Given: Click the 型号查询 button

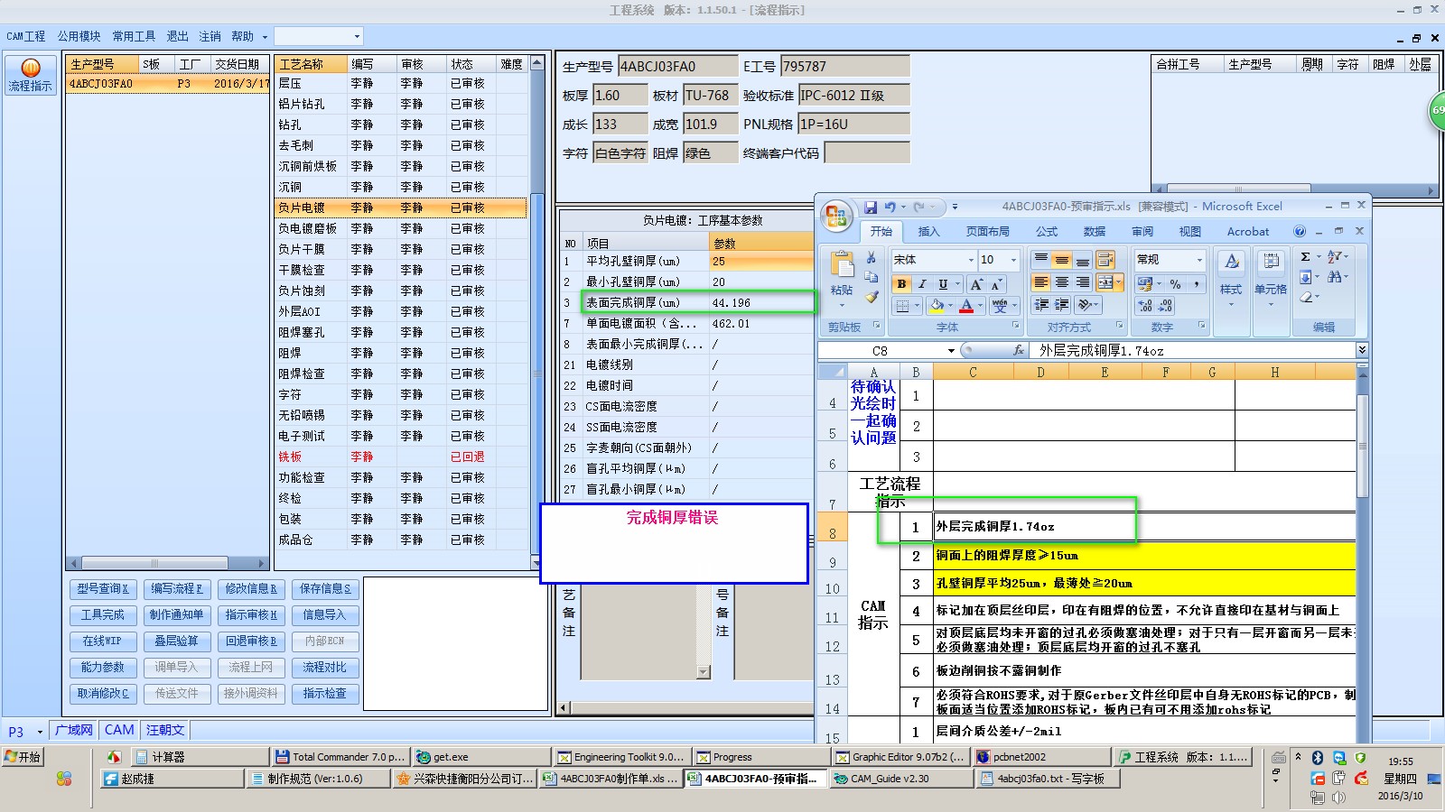Looking at the screenshot, I should 103,589.
